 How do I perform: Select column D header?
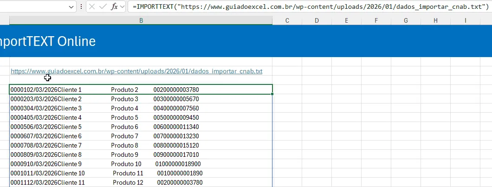(317, 20)
